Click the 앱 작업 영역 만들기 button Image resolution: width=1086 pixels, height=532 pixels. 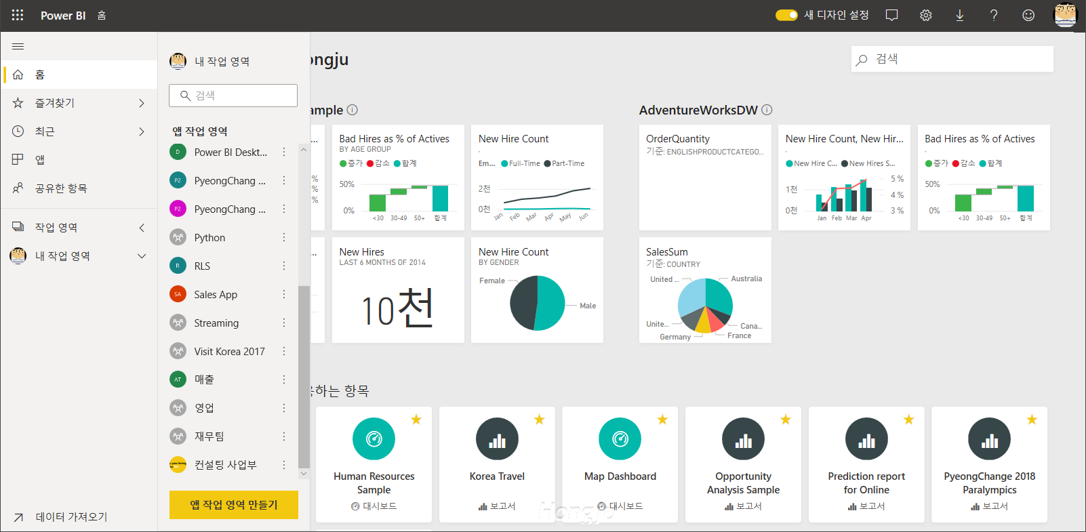tap(234, 505)
